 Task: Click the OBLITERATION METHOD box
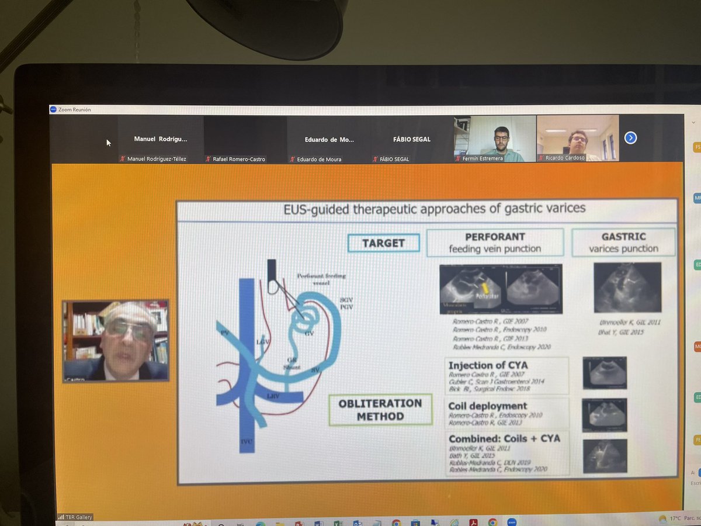coord(380,409)
